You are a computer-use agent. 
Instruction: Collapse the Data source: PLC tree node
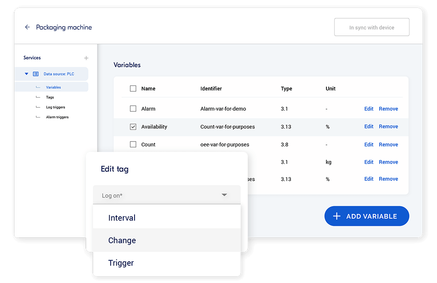coord(27,74)
